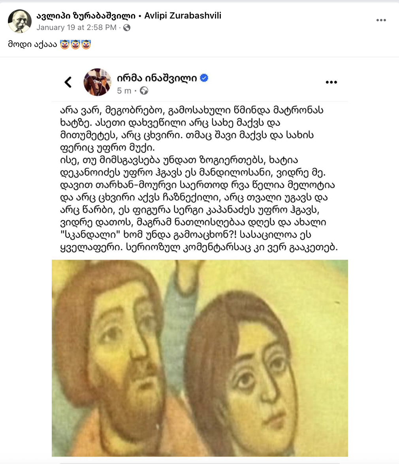
Task: Click the middle clown emoji in the caption
Action: point(75,44)
